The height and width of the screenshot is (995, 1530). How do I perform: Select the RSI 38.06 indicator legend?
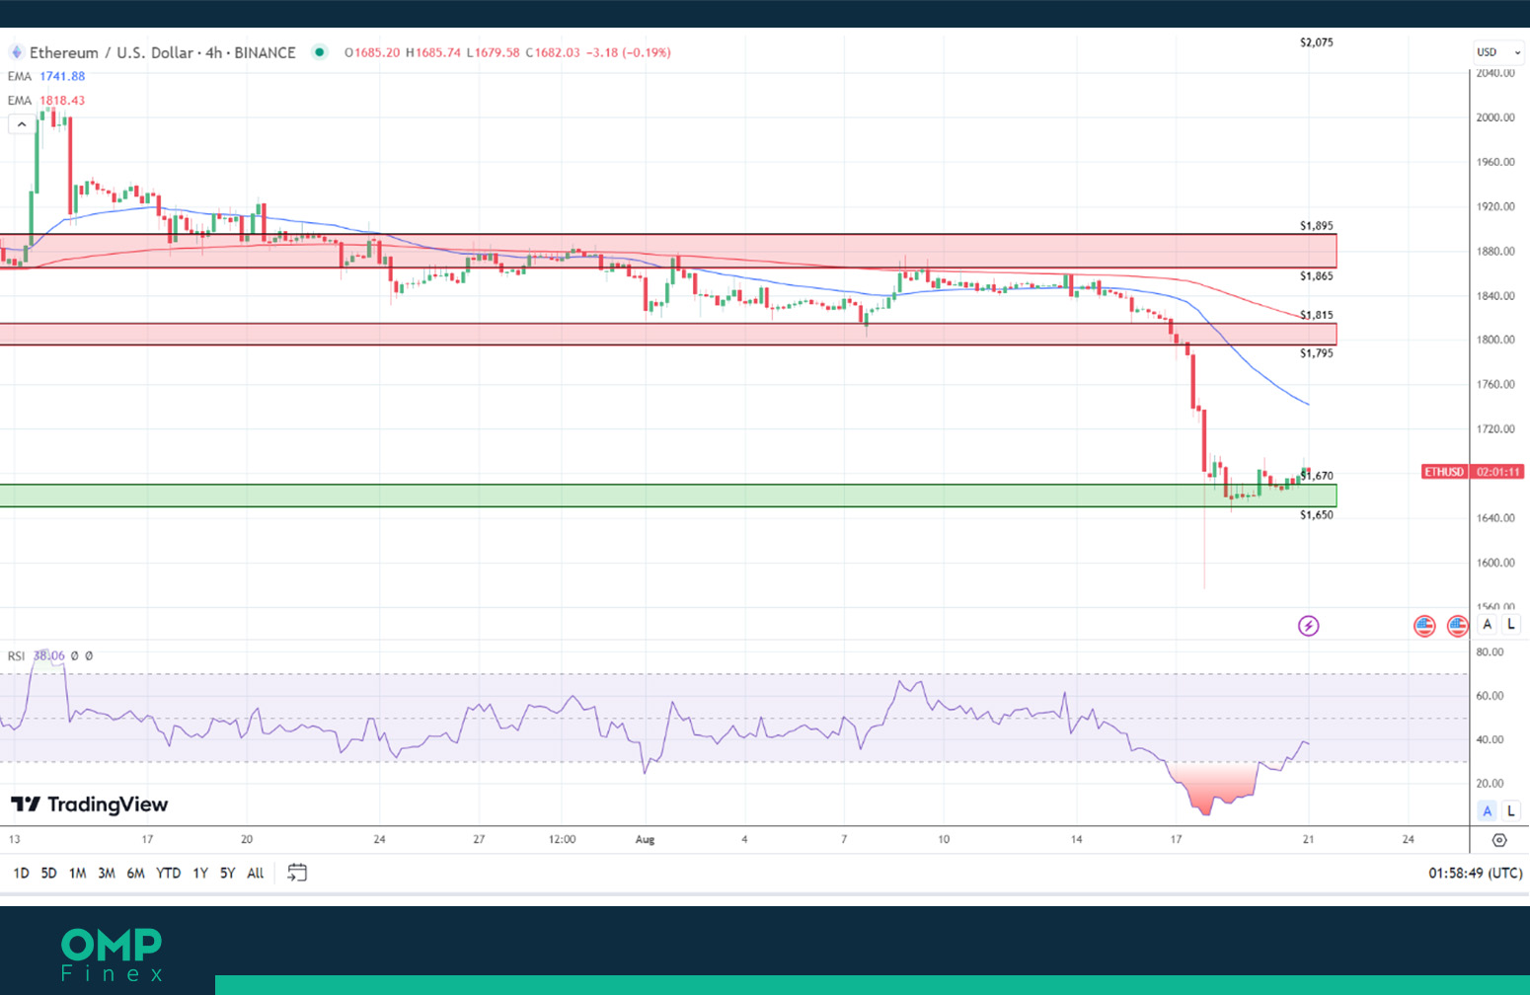(x=37, y=655)
